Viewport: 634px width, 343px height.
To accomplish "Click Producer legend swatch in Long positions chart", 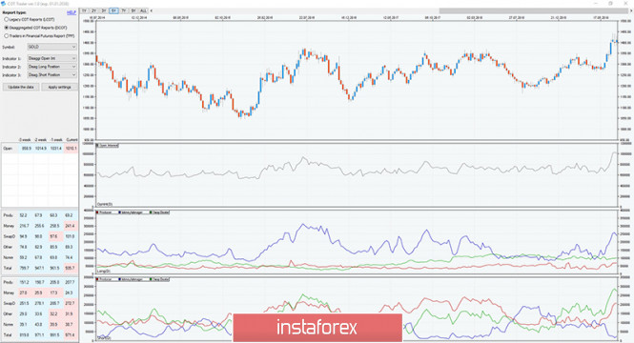I will tap(97, 212).
